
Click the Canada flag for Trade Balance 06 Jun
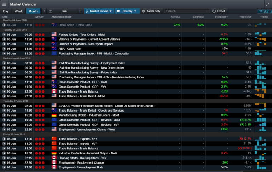[54, 91]
